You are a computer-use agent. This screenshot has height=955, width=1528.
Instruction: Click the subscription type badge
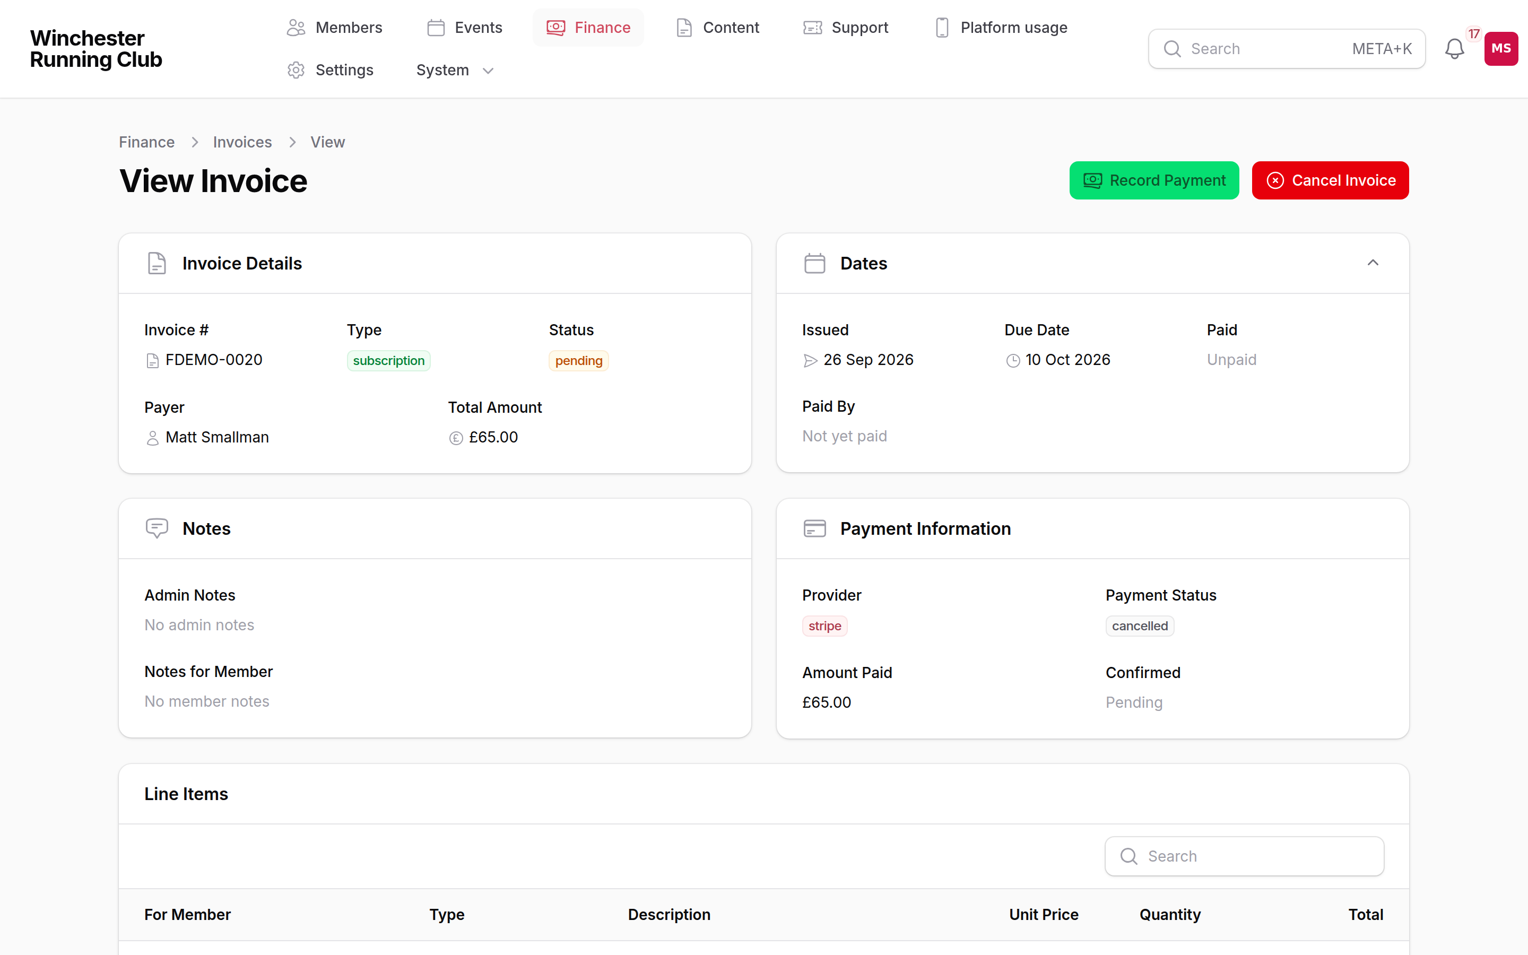[388, 361]
